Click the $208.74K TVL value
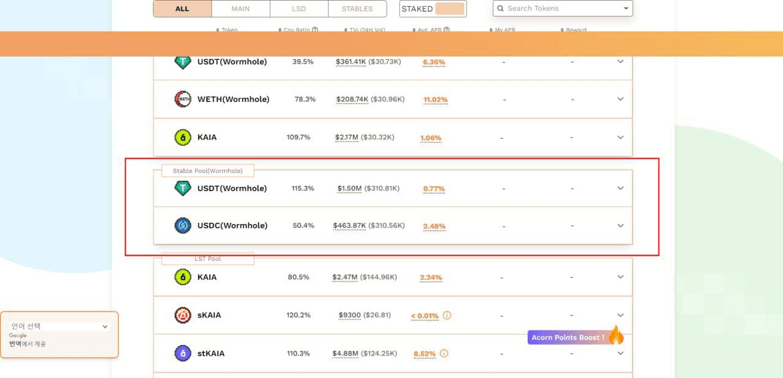Viewport: 783px width, 378px height. pyautogui.click(x=352, y=99)
